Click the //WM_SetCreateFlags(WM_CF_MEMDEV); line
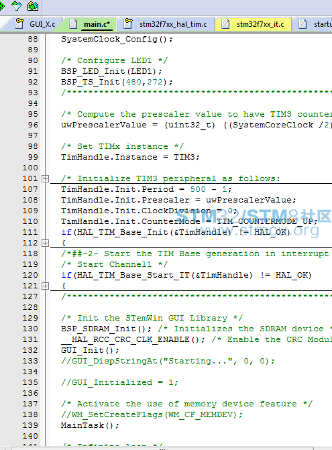The height and width of the screenshot is (450, 332). [x=152, y=414]
